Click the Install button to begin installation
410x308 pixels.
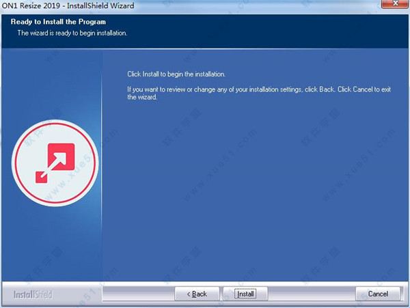pos(245,294)
